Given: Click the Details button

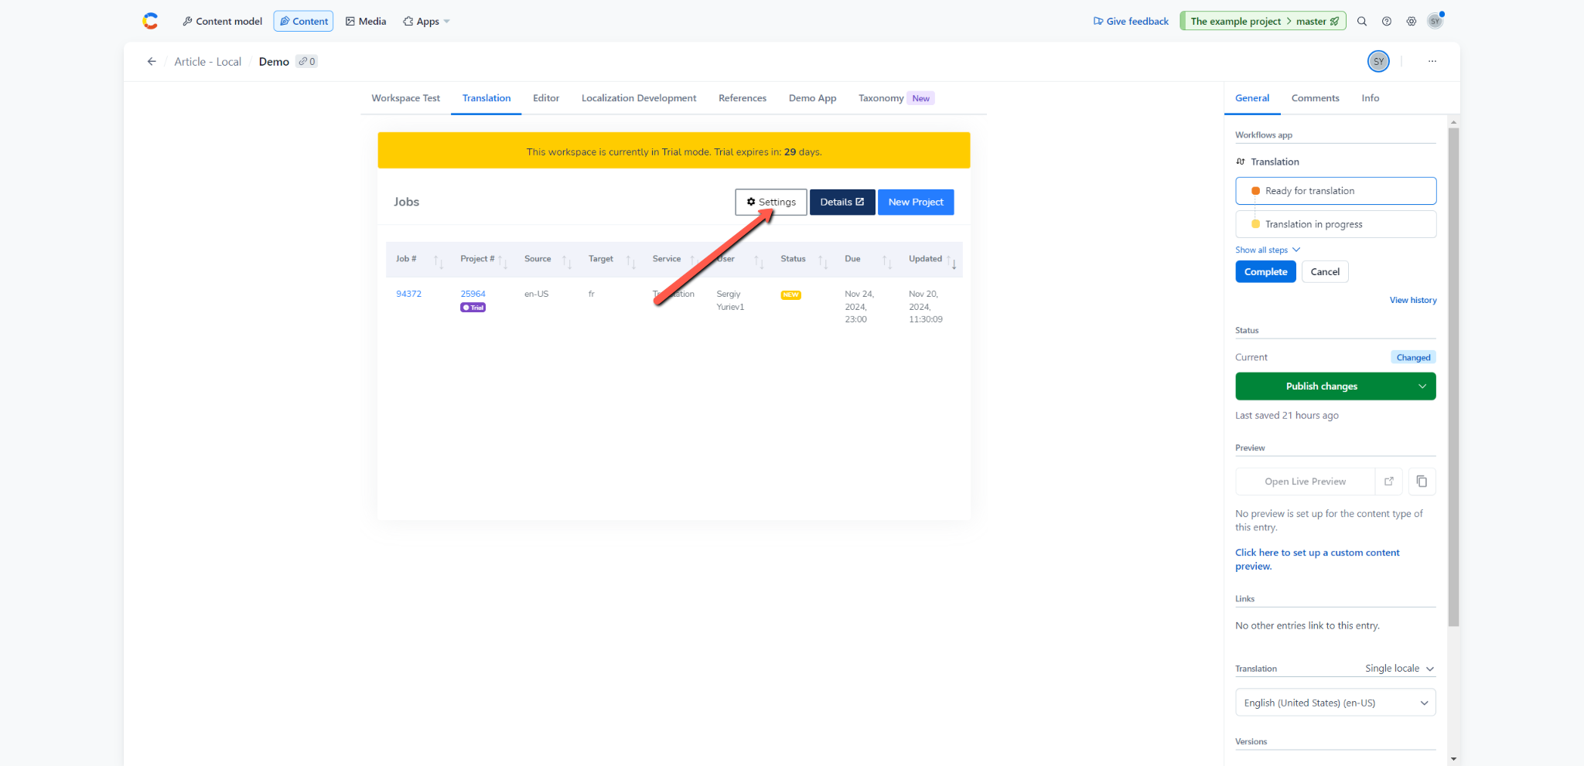Looking at the screenshot, I should coord(842,202).
